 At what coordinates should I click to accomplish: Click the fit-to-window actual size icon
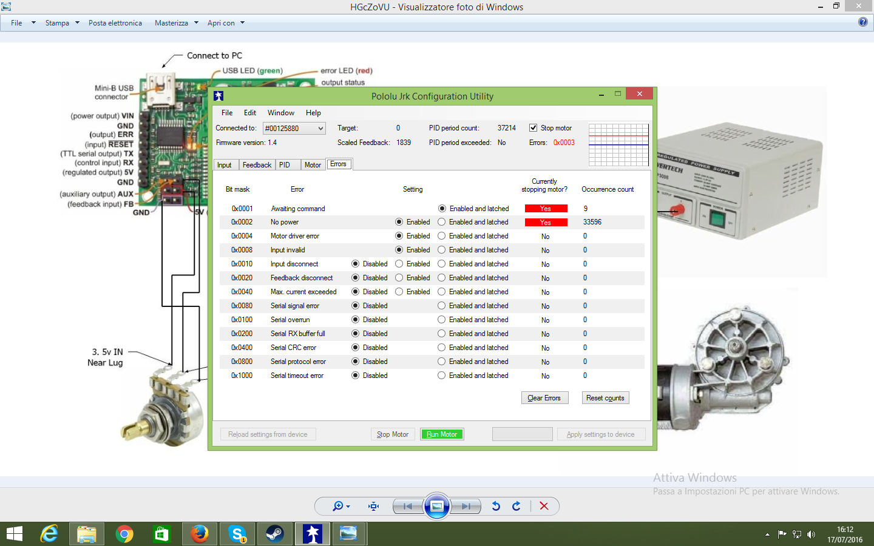[373, 506]
